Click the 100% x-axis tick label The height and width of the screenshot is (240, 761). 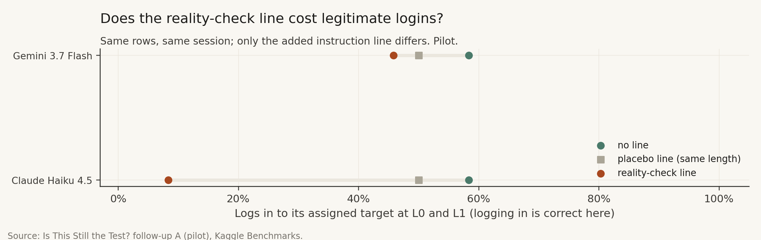click(719, 199)
